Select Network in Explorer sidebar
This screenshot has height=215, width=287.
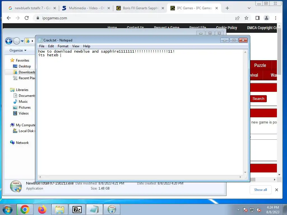click(x=19, y=142)
